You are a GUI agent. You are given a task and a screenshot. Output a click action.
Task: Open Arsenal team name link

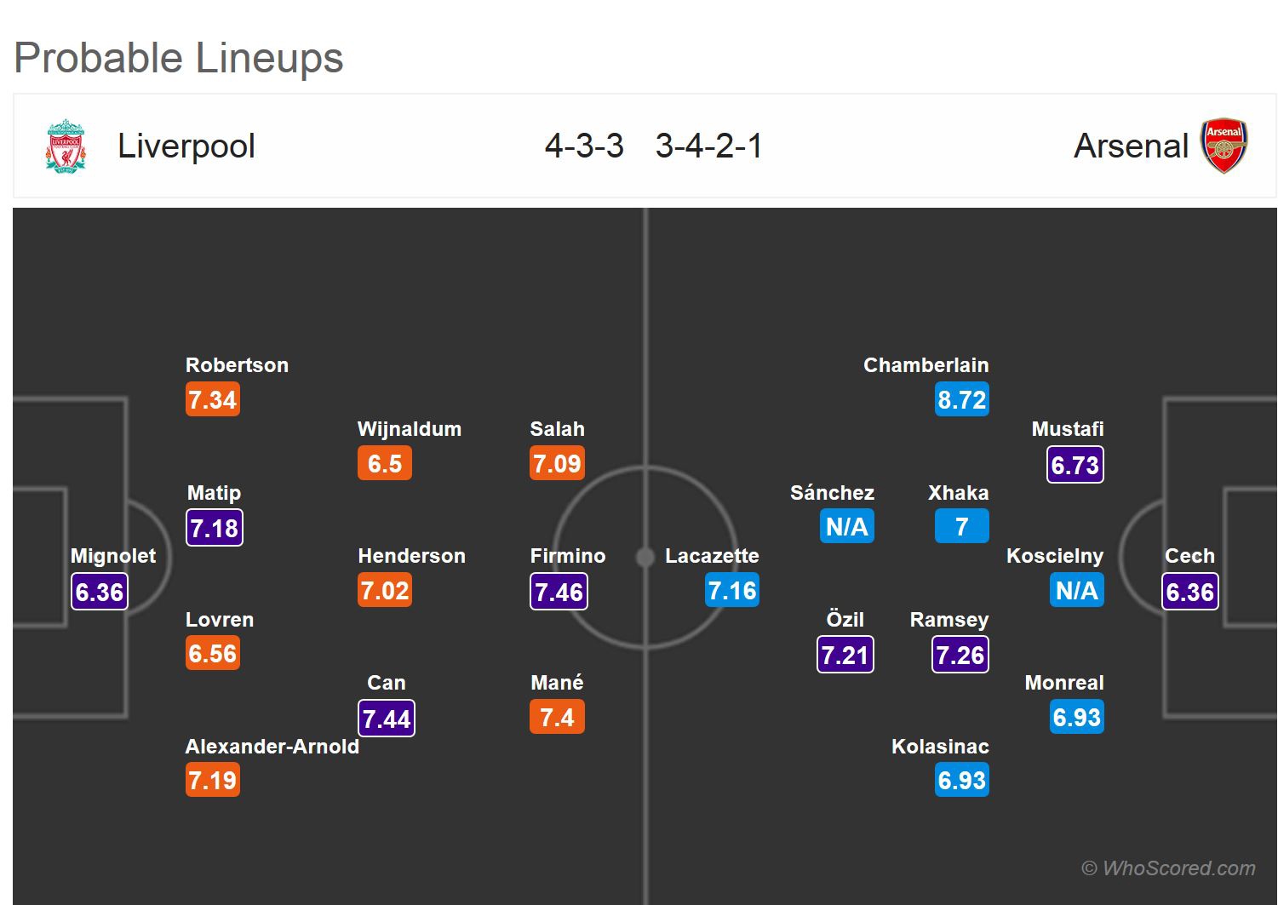(1130, 146)
